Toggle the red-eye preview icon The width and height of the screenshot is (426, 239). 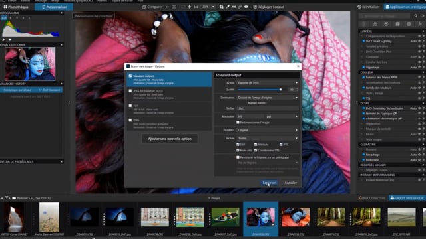point(246,7)
